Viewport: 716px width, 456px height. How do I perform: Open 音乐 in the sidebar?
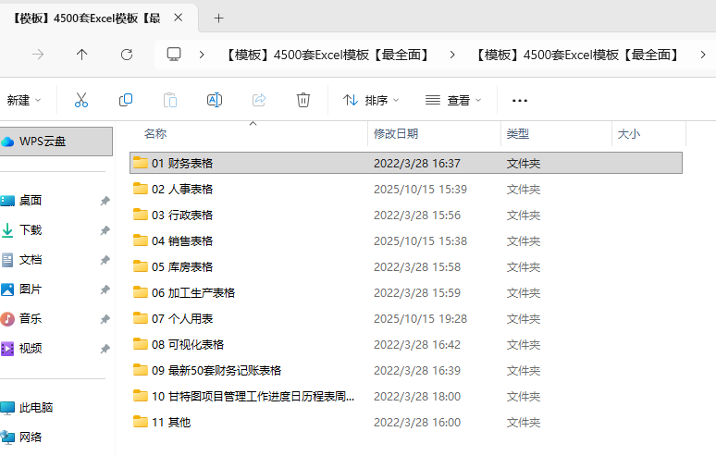click(x=31, y=319)
